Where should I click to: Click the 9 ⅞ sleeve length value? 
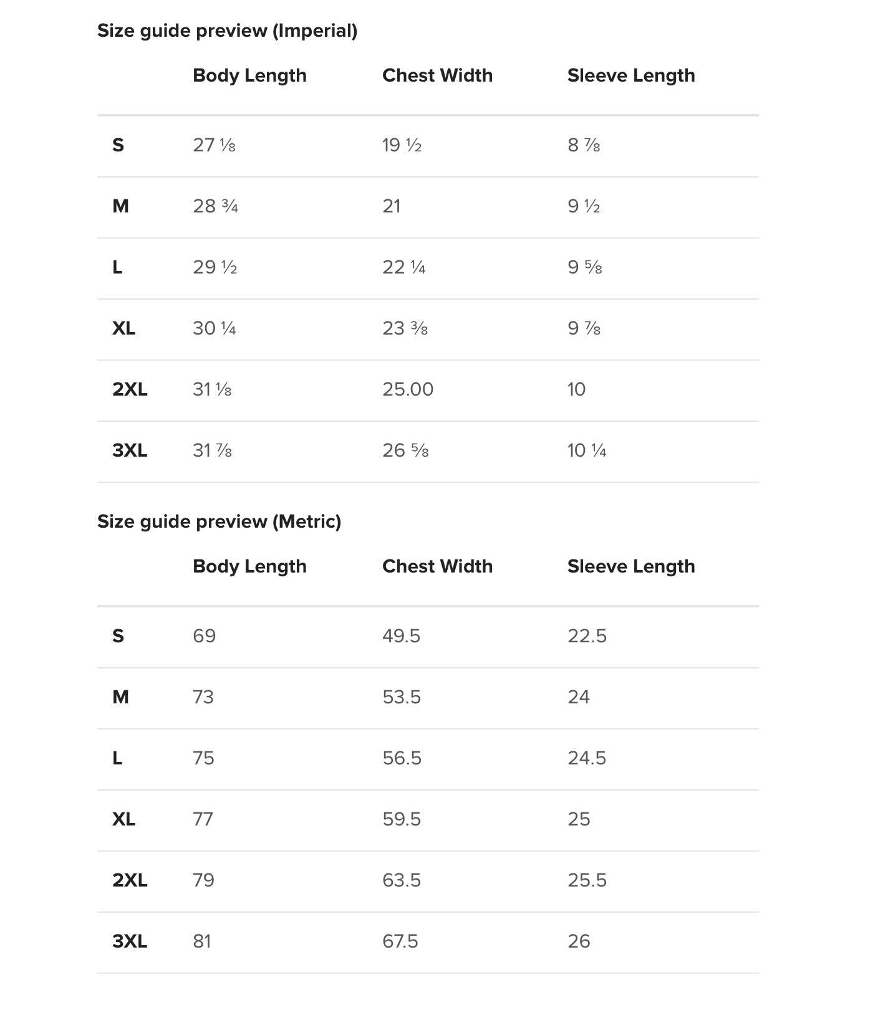point(584,328)
